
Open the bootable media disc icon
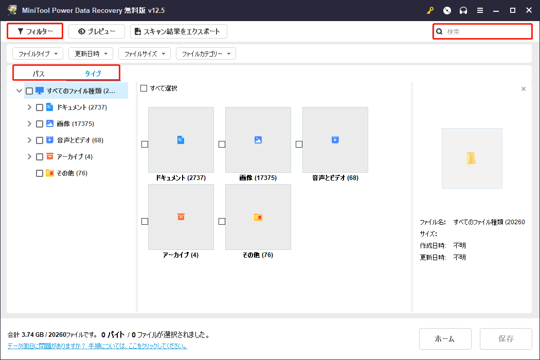pyautogui.click(x=447, y=11)
